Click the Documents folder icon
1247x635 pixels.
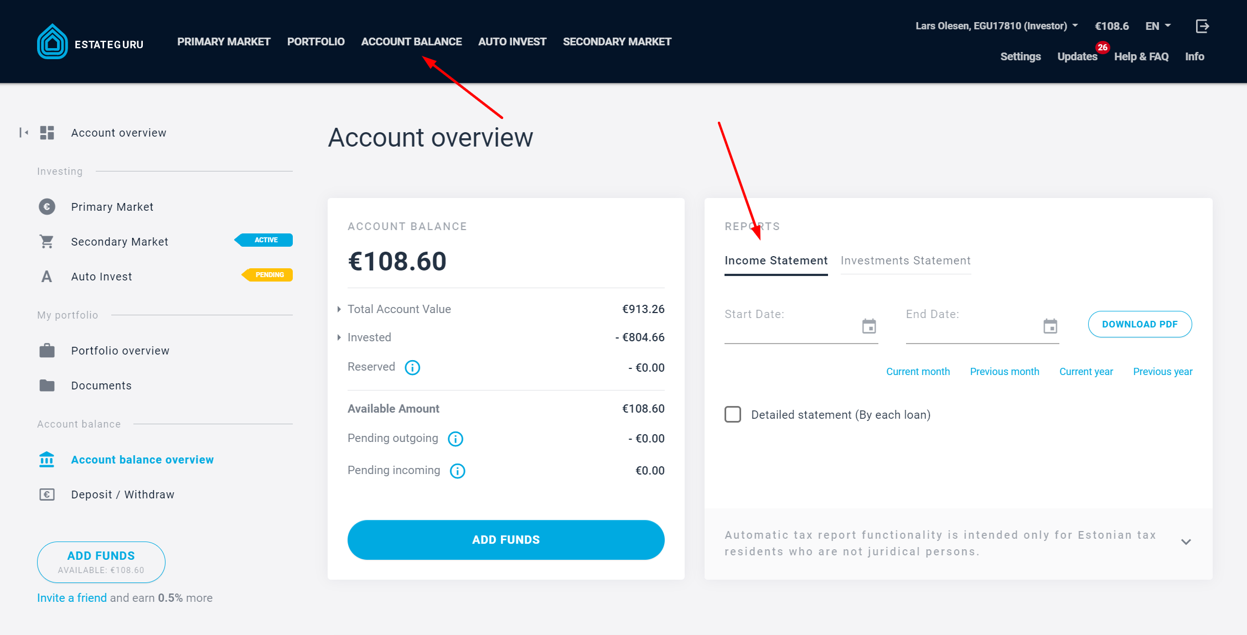46,385
